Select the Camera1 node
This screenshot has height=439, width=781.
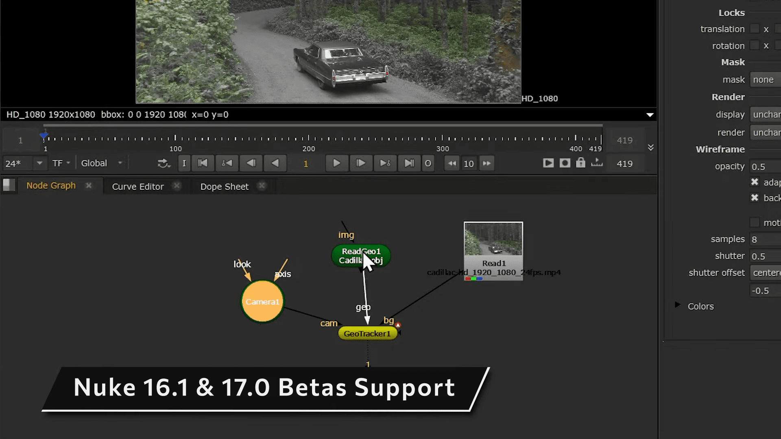(x=262, y=301)
